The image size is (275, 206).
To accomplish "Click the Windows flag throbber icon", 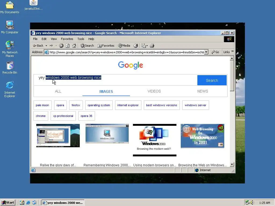I will [229, 39].
